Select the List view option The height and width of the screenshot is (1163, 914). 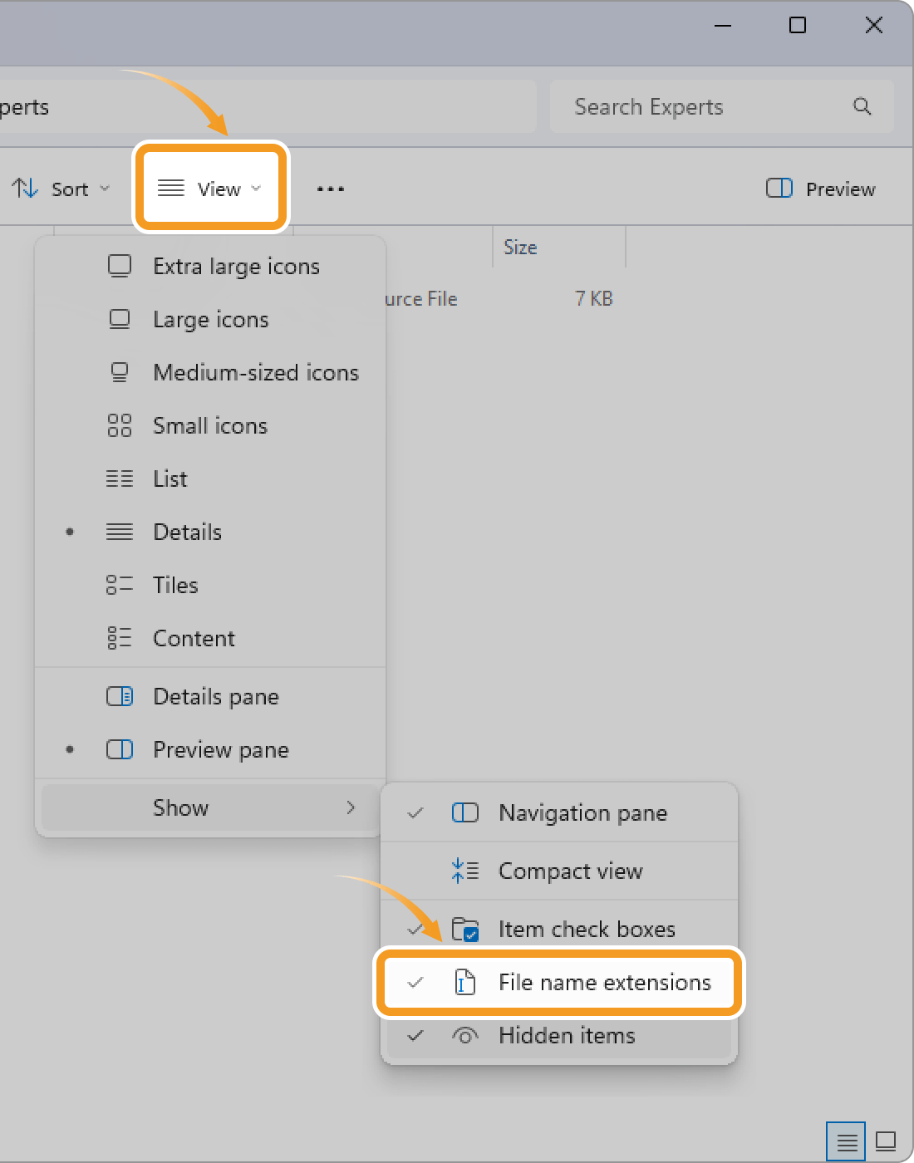click(x=170, y=479)
